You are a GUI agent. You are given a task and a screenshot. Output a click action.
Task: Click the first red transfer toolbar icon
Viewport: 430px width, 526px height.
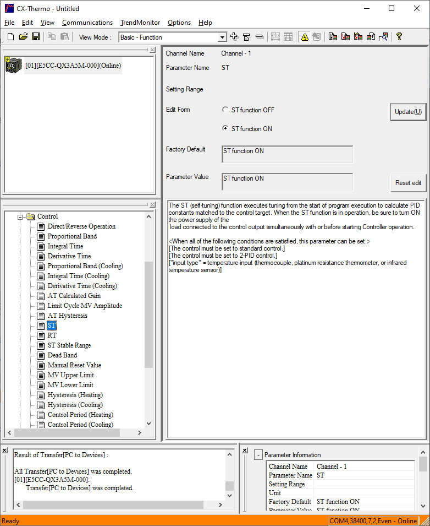[333, 37]
